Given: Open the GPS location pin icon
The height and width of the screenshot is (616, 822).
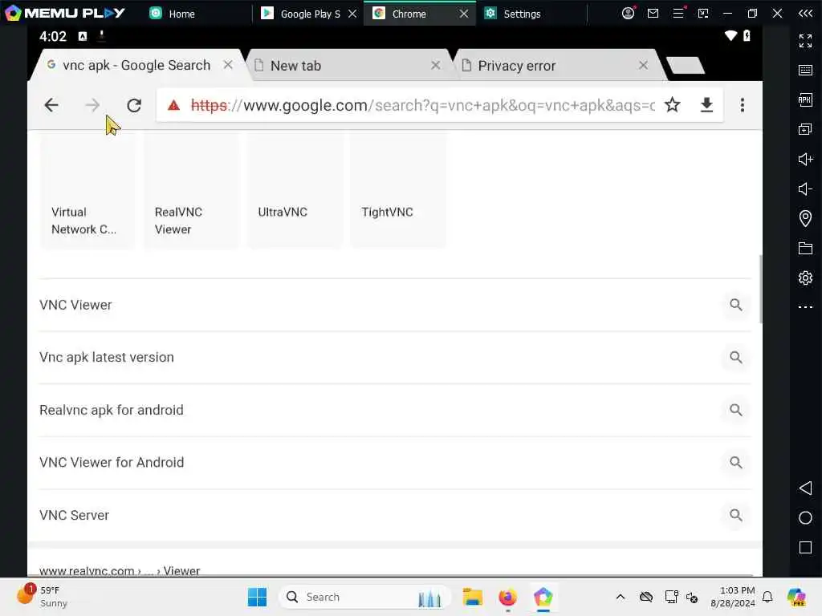Looking at the screenshot, I should 805,218.
